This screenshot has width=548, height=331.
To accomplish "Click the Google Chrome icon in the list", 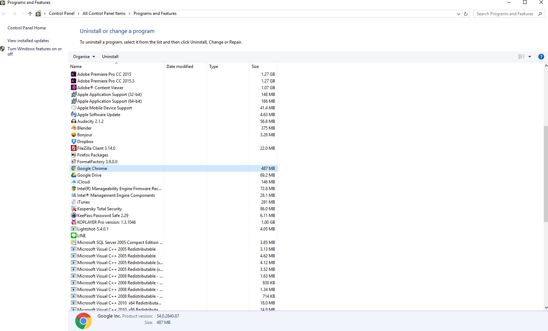I will coord(73,169).
